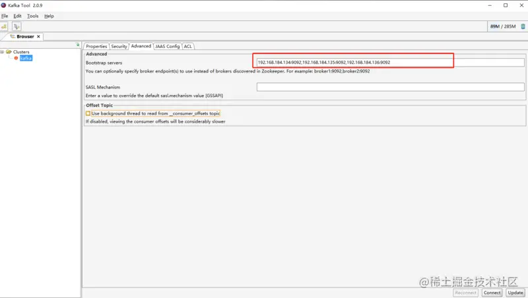The height and width of the screenshot is (298, 528).
Task: Select the Browser tab
Action: pos(25,36)
